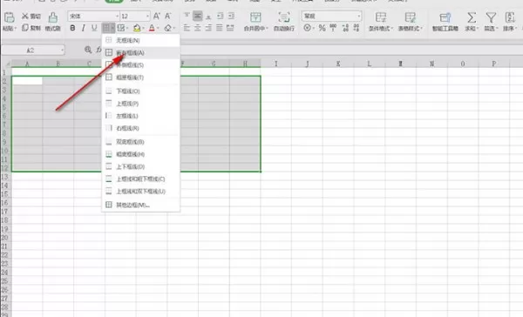Choose the Right Border (R) menu item

(x=140, y=128)
